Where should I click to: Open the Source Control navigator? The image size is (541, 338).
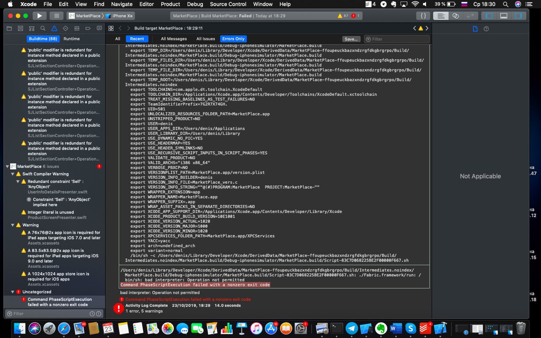[20, 28]
